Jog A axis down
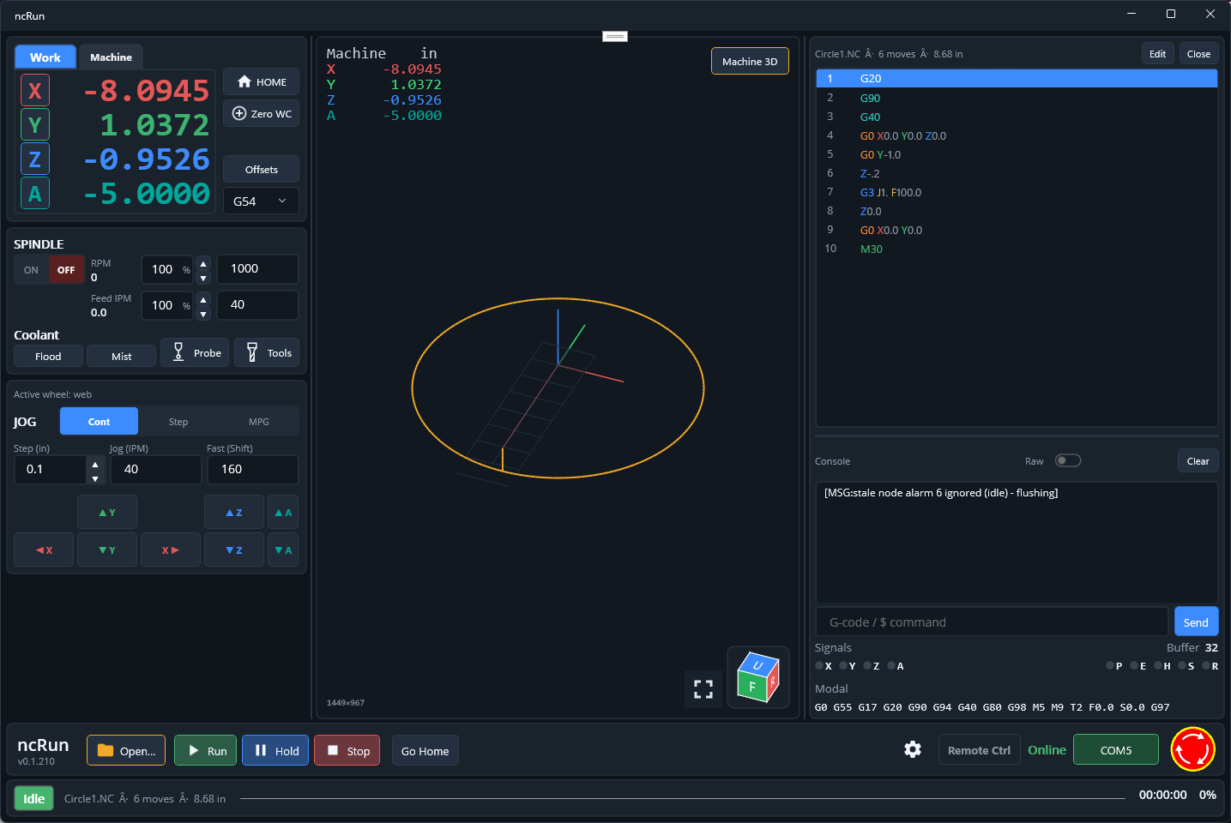Viewport: 1231px width, 823px height. coord(283,550)
